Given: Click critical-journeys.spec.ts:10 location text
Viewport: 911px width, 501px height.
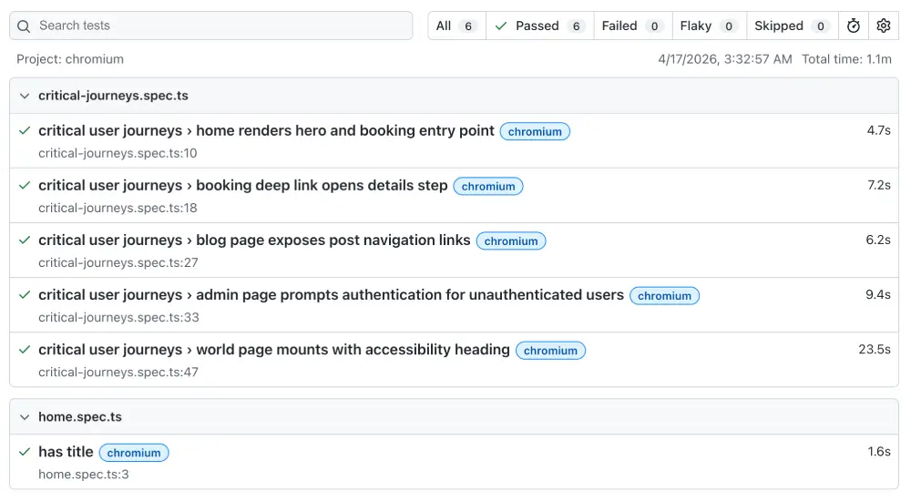Looking at the screenshot, I should (x=118, y=153).
